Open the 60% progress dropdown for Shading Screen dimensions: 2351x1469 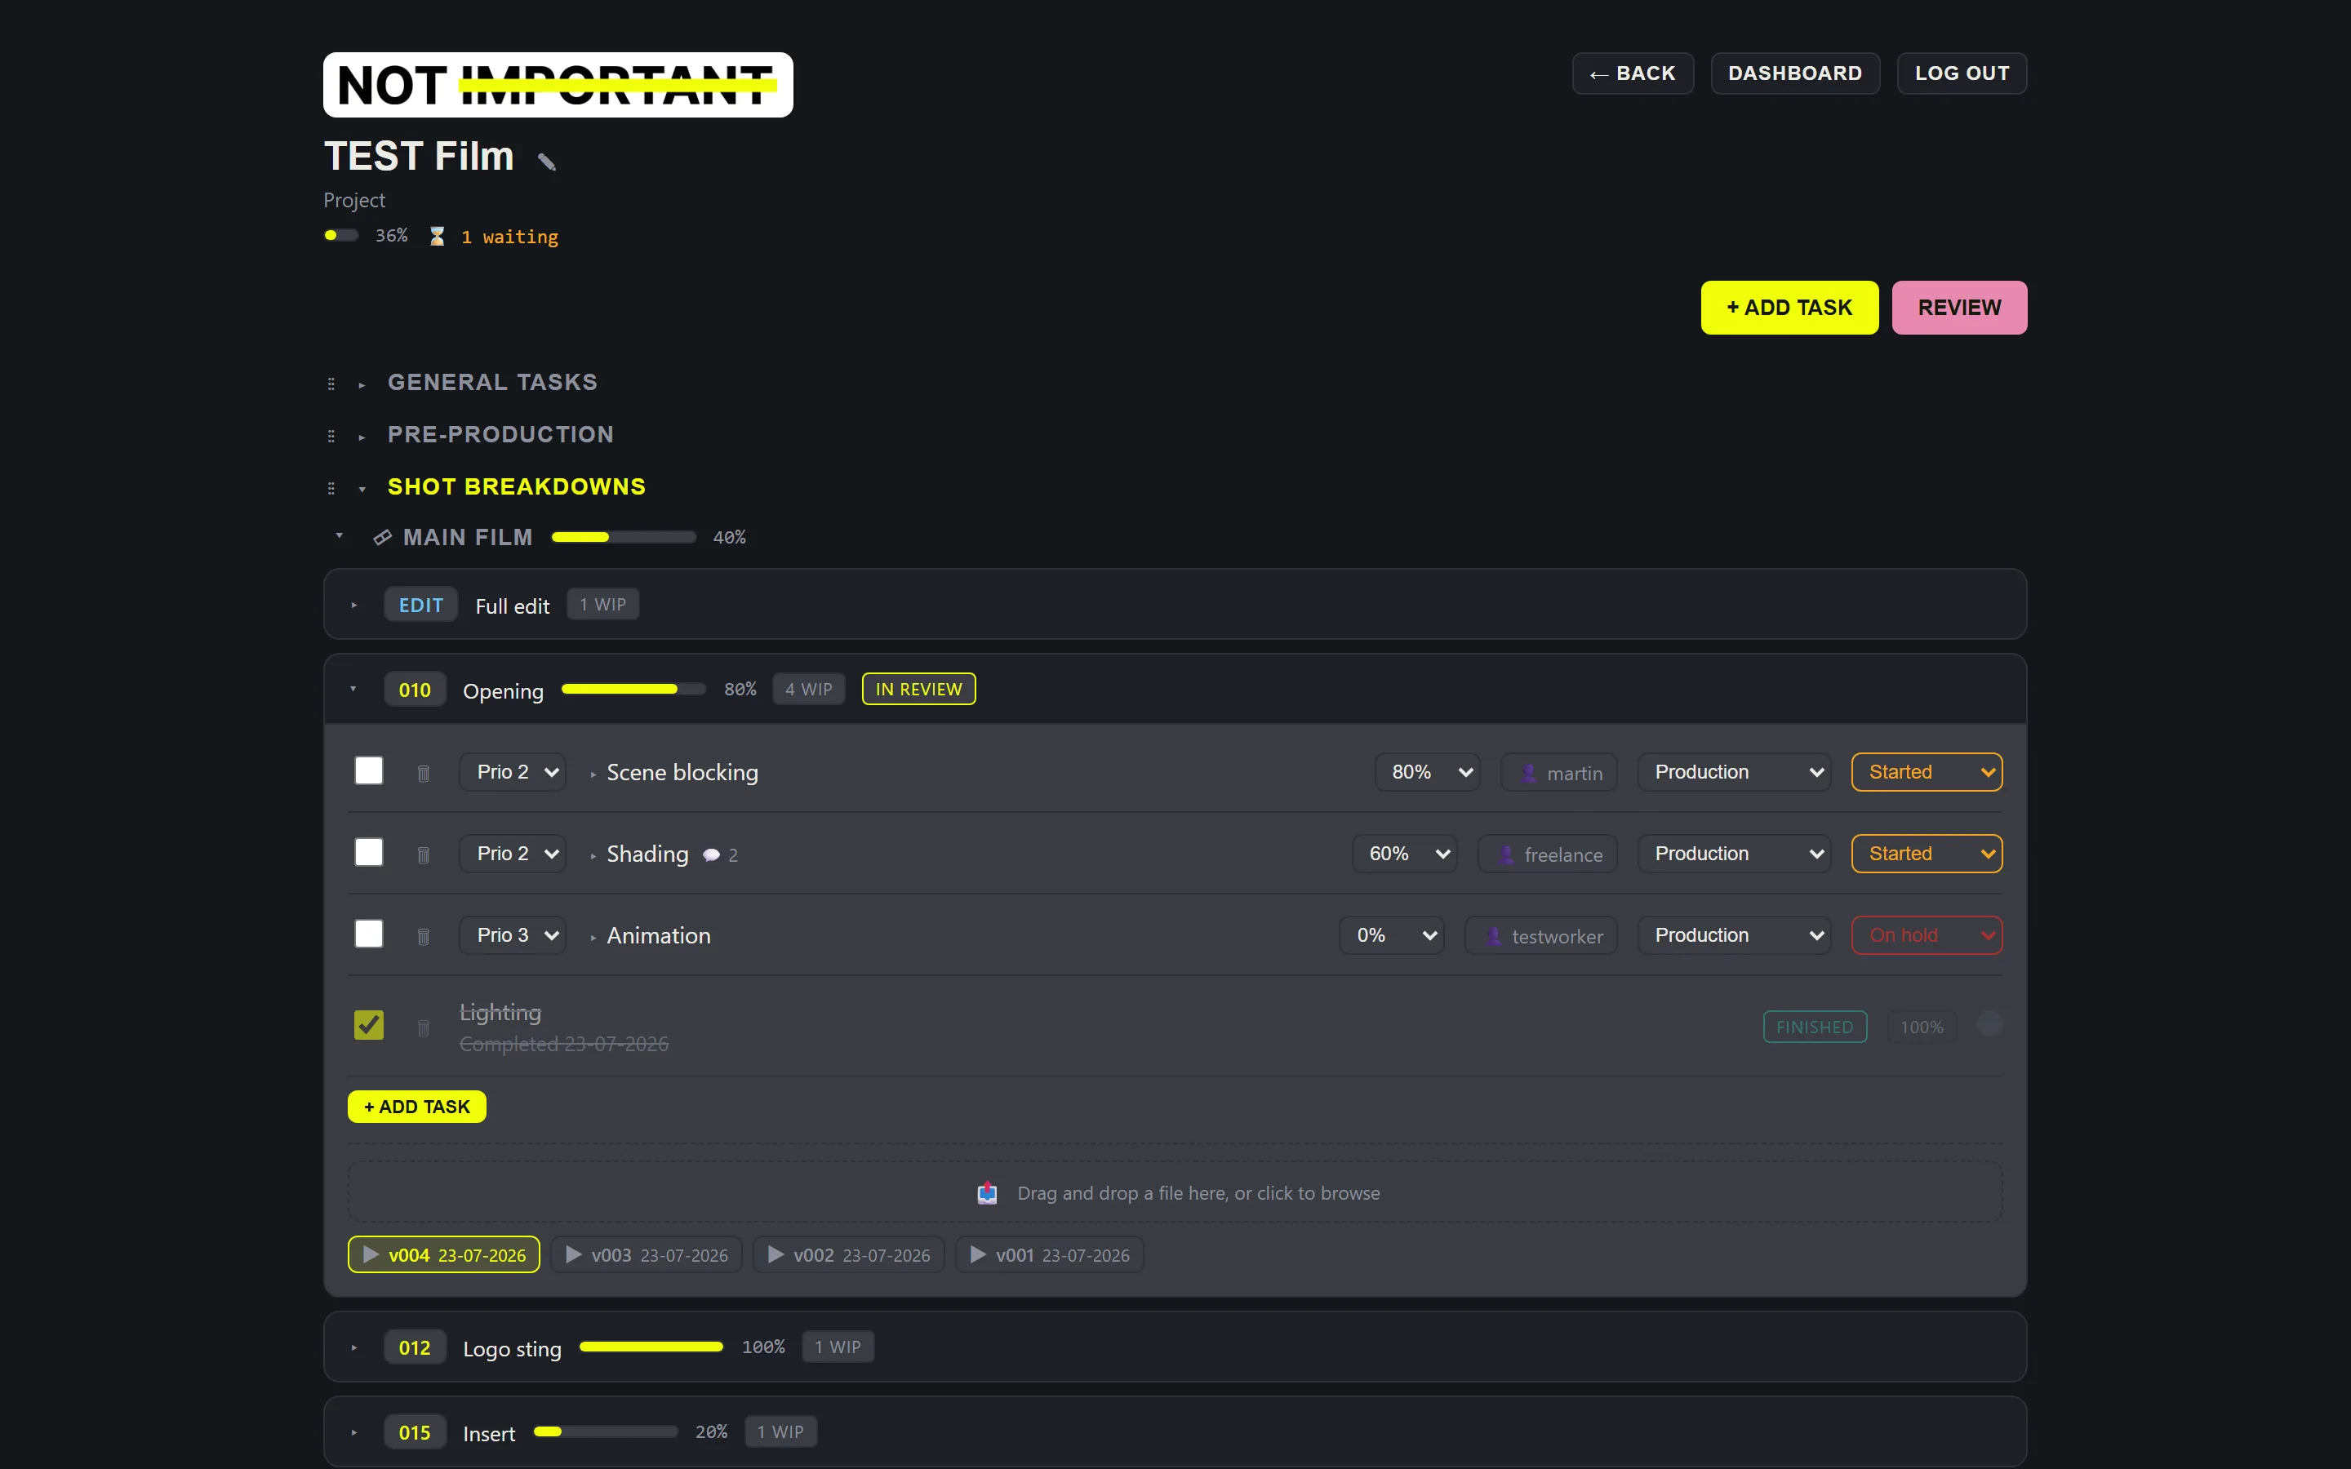1405,854
